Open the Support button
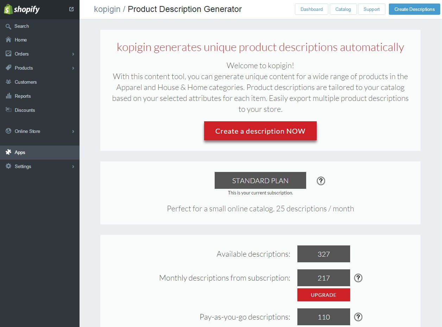Screen dimensions: 442x327 [372, 9]
